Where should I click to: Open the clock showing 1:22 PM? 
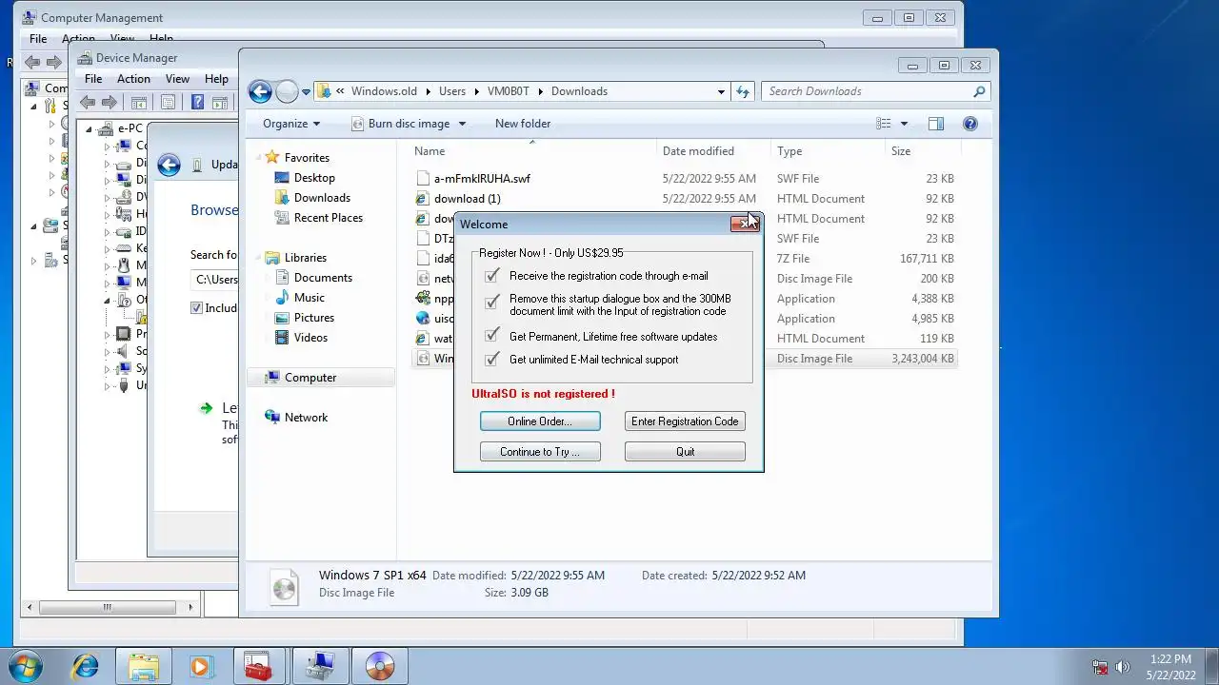coord(1170,667)
